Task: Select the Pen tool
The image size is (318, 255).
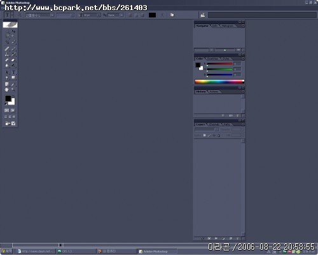Action: click(7, 78)
